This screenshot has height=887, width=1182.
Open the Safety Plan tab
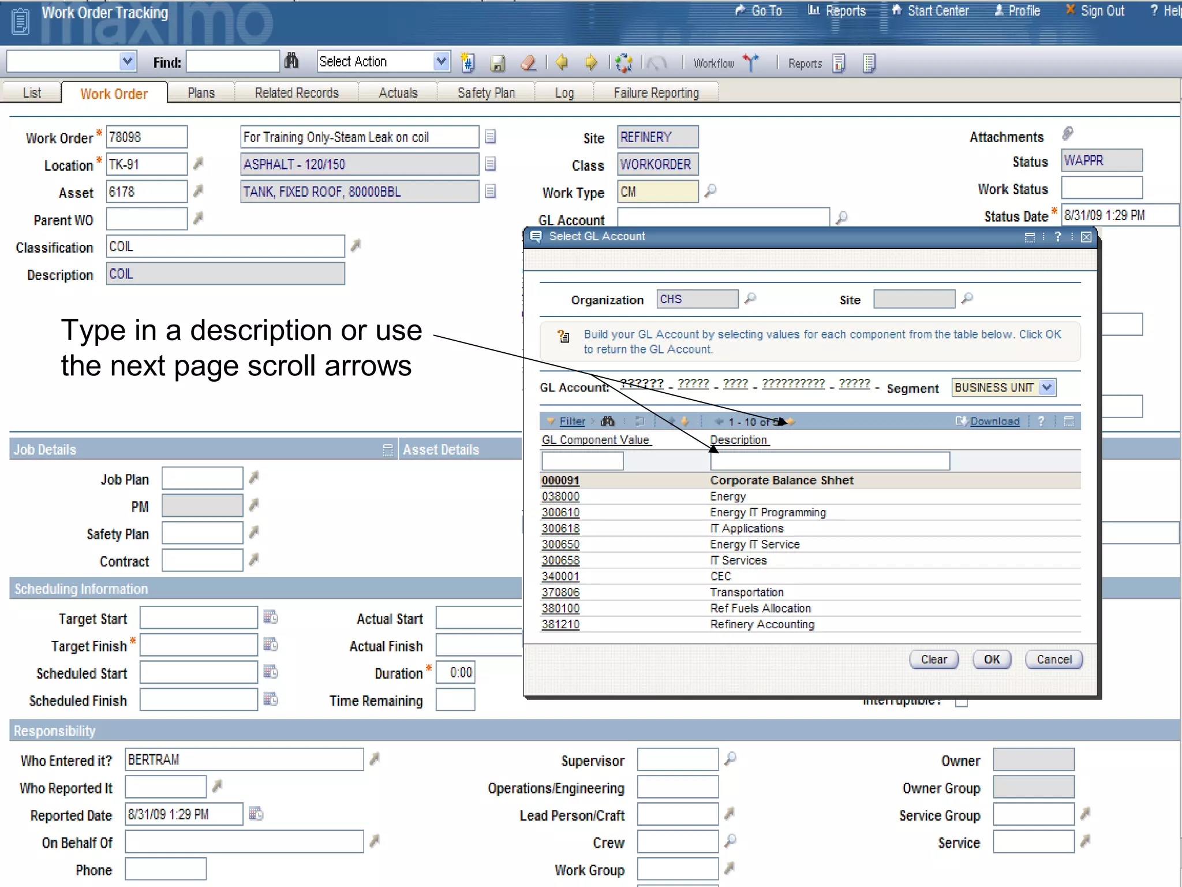(x=485, y=93)
